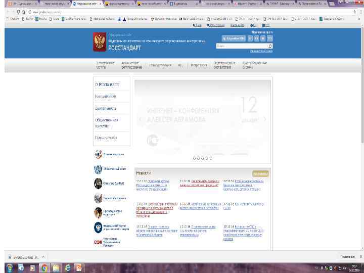Click the Показать все downloads link

(347, 256)
